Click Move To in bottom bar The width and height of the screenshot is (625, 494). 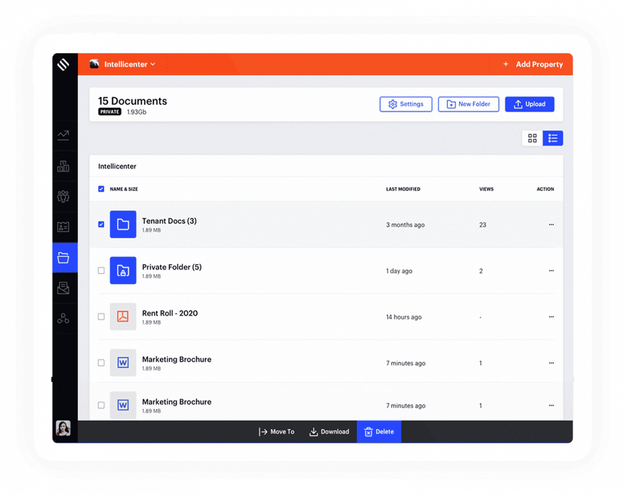(x=276, y=432)
